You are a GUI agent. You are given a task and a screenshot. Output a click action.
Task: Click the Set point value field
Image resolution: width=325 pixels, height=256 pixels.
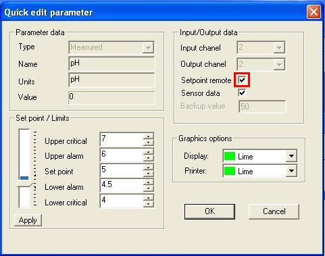122,170
